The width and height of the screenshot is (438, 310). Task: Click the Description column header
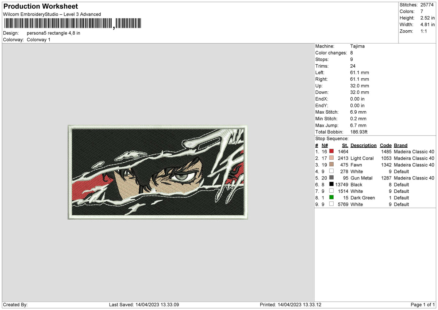click(364, 145)
